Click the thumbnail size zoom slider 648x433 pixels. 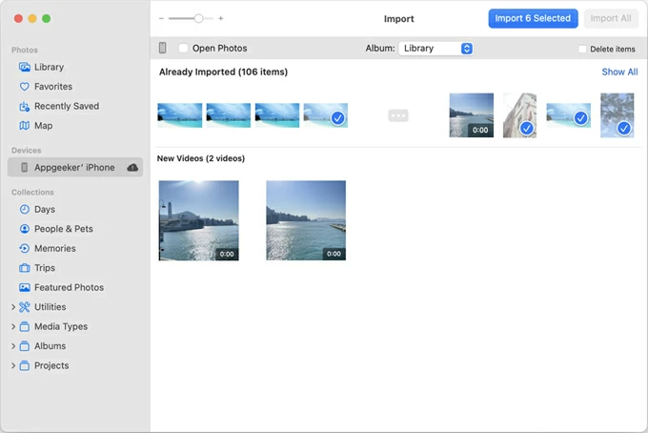tap(198, 18)
